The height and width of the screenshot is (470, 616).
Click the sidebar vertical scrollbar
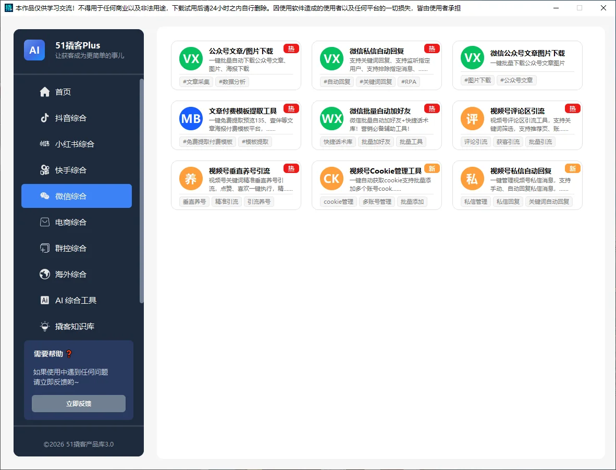click(x=141, y=191)
